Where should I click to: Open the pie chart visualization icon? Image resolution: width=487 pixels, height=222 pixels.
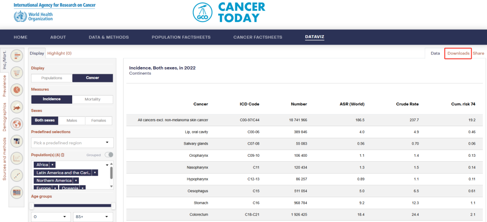pos(17,90)
